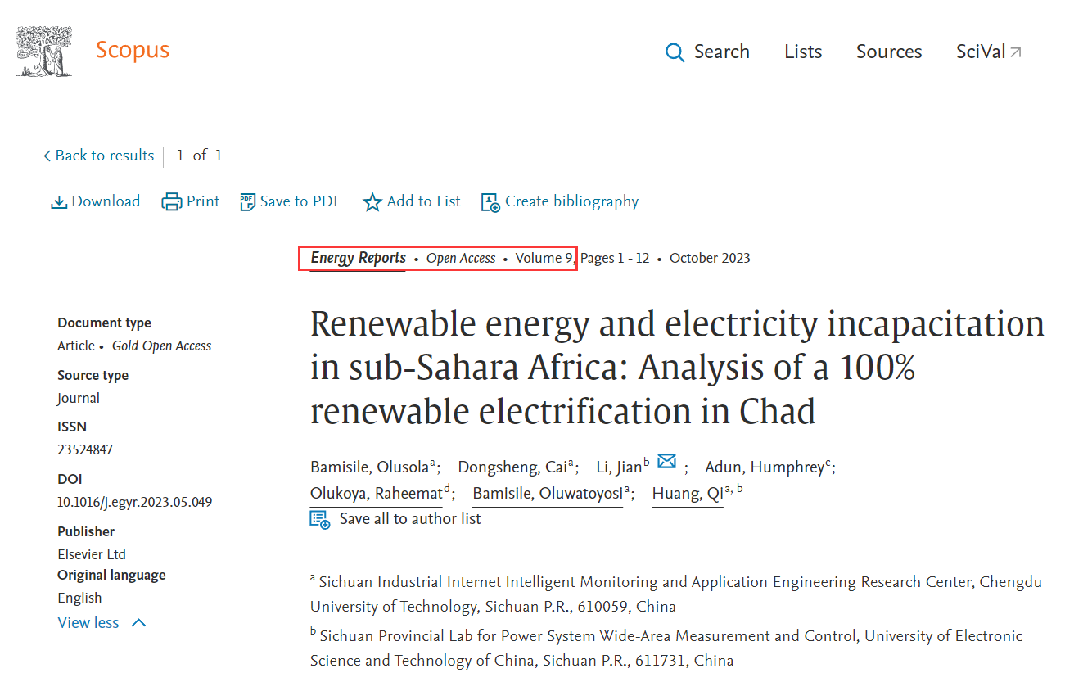The height and width of the screenshot is (673, 1065).
Task: Click the Download arrow icon
Action: click(59, 202)
